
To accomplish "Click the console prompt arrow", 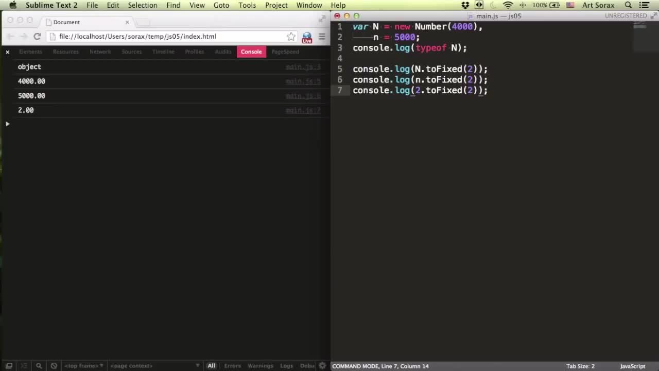I will point(7,124).
